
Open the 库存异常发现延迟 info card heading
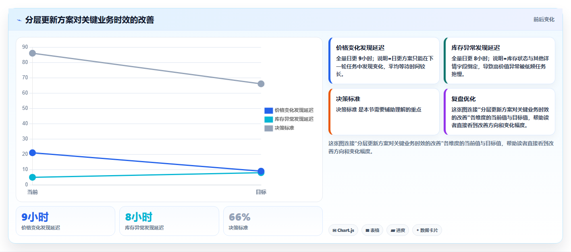pyautogui.click(x=475, y=48)
